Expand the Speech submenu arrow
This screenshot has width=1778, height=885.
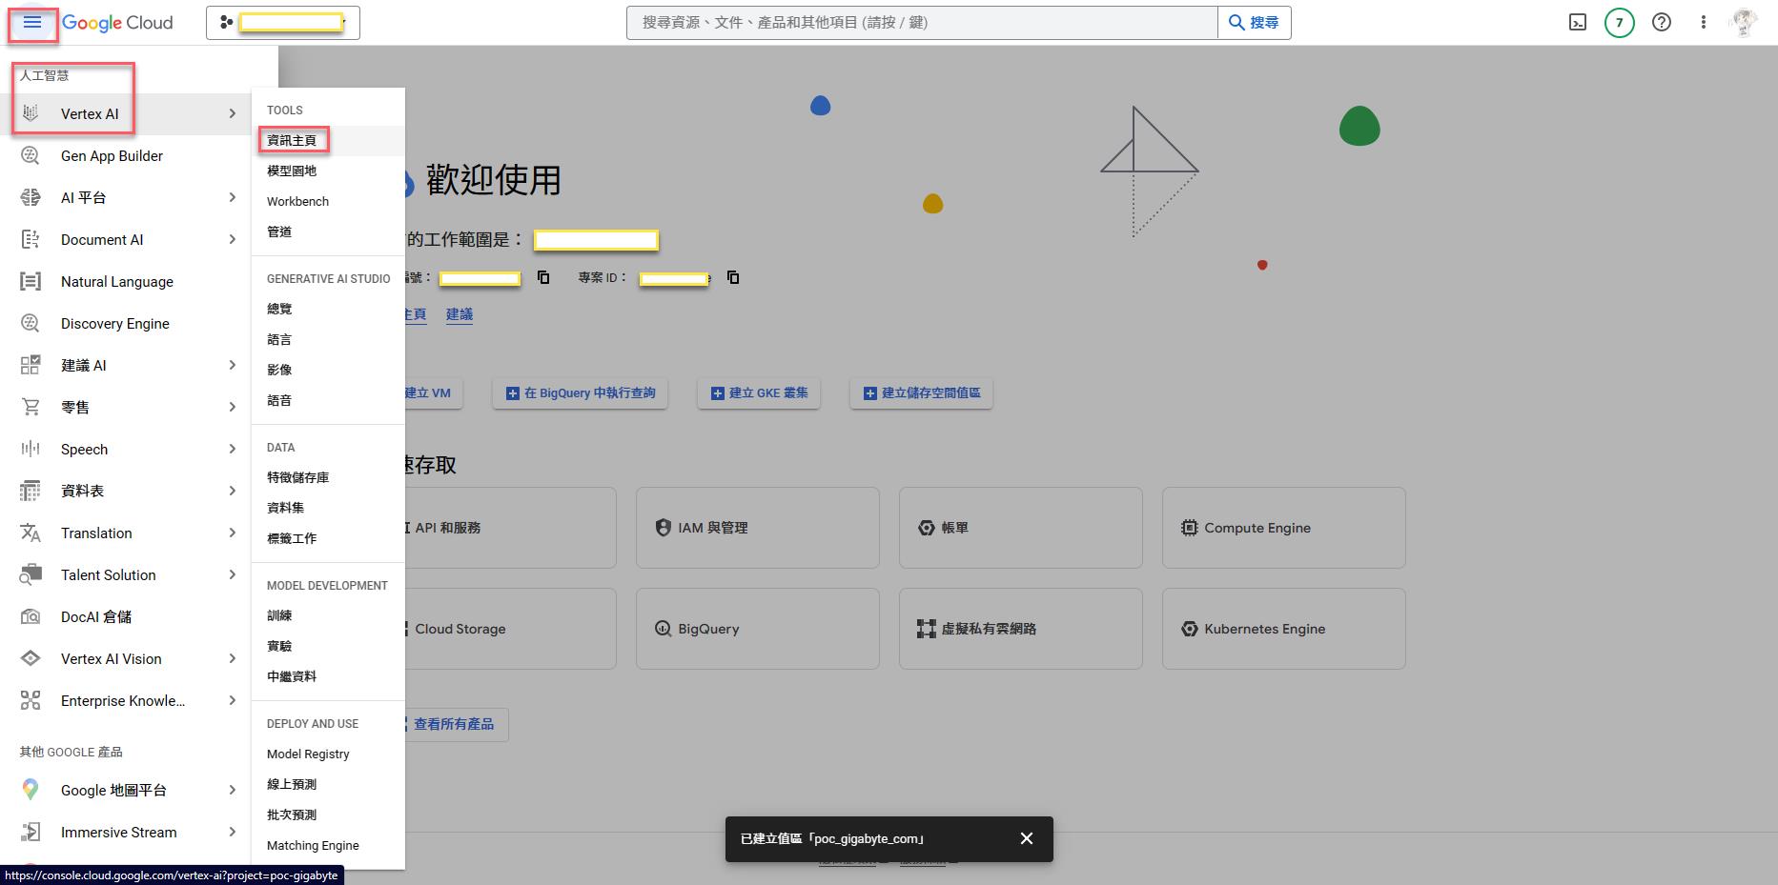[232, 450]
